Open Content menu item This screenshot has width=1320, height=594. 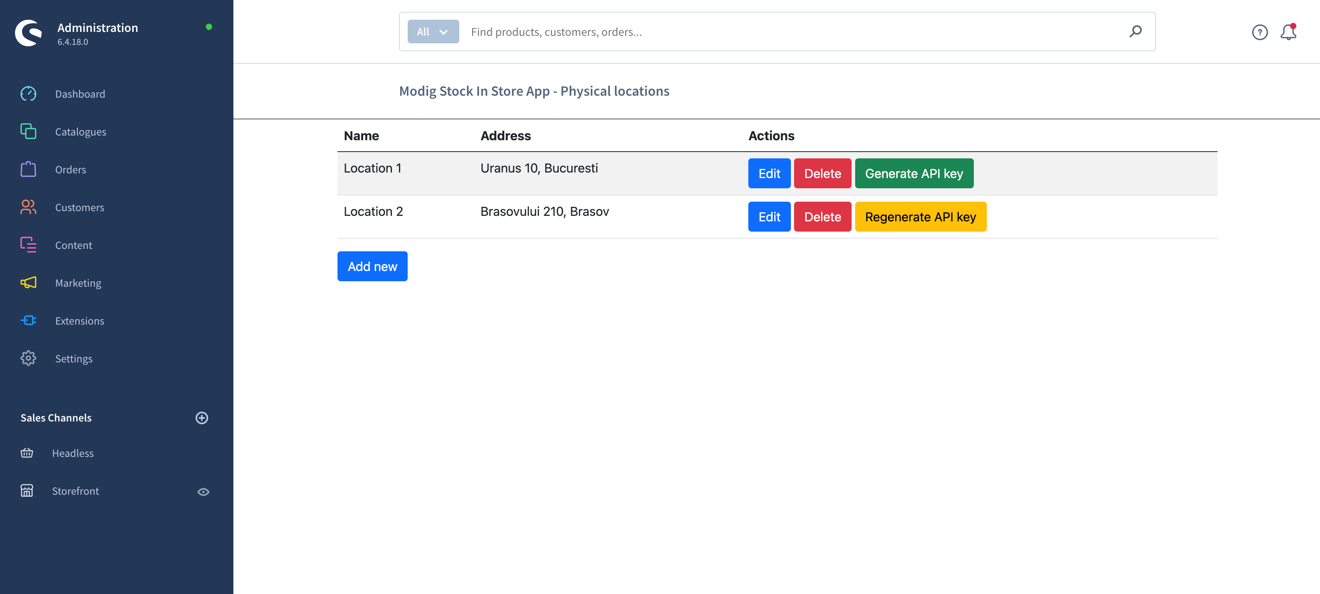pyautogui.click(x=73, y=245)
